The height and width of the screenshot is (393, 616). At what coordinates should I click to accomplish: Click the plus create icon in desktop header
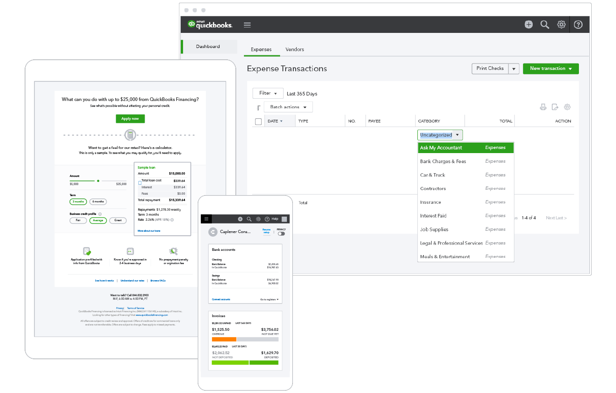pos(529,25)
